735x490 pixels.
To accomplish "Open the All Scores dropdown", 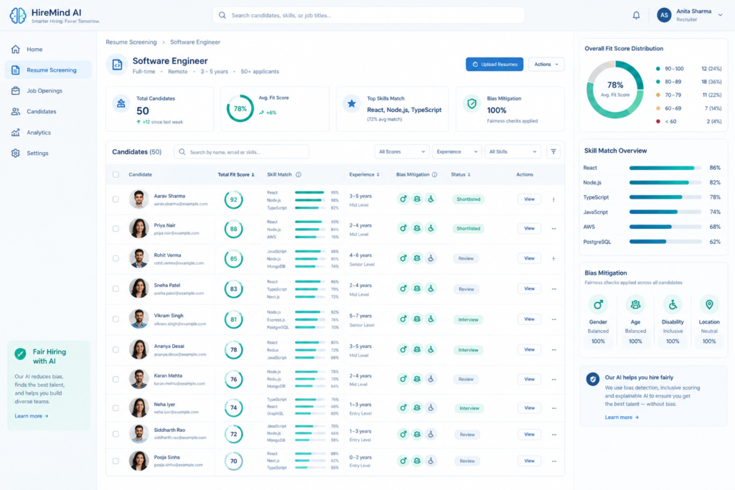I will tap(402, 152).
